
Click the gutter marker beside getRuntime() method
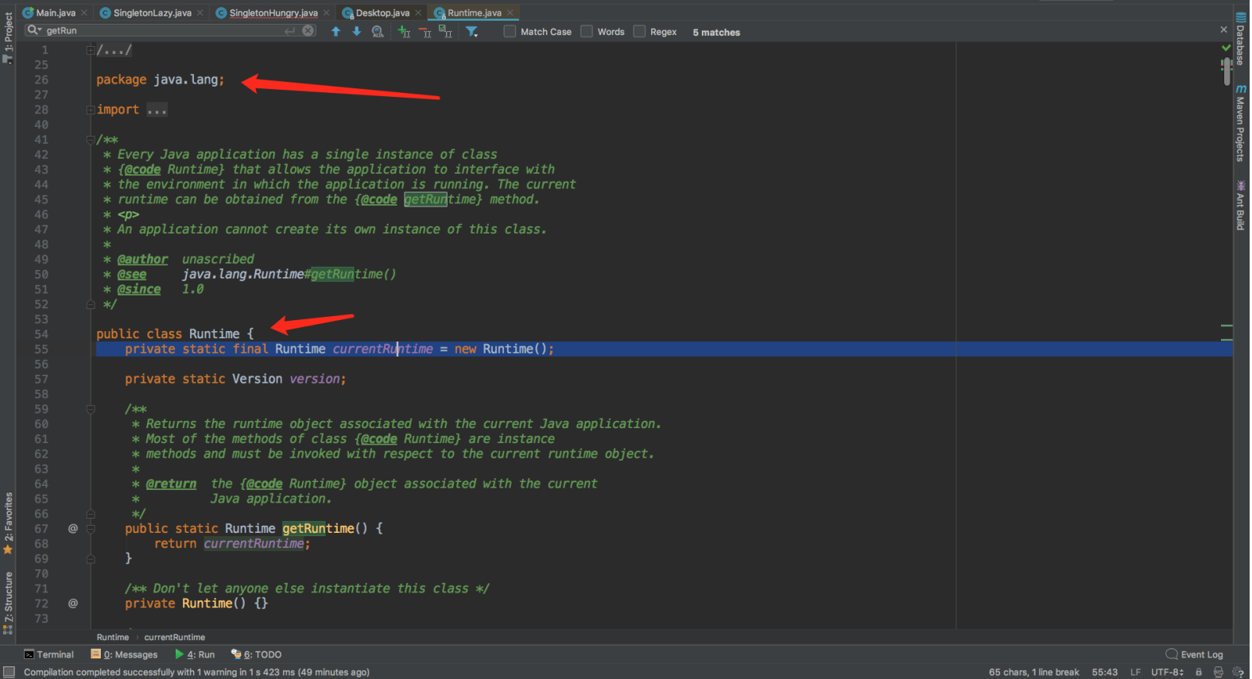(73, 529)
